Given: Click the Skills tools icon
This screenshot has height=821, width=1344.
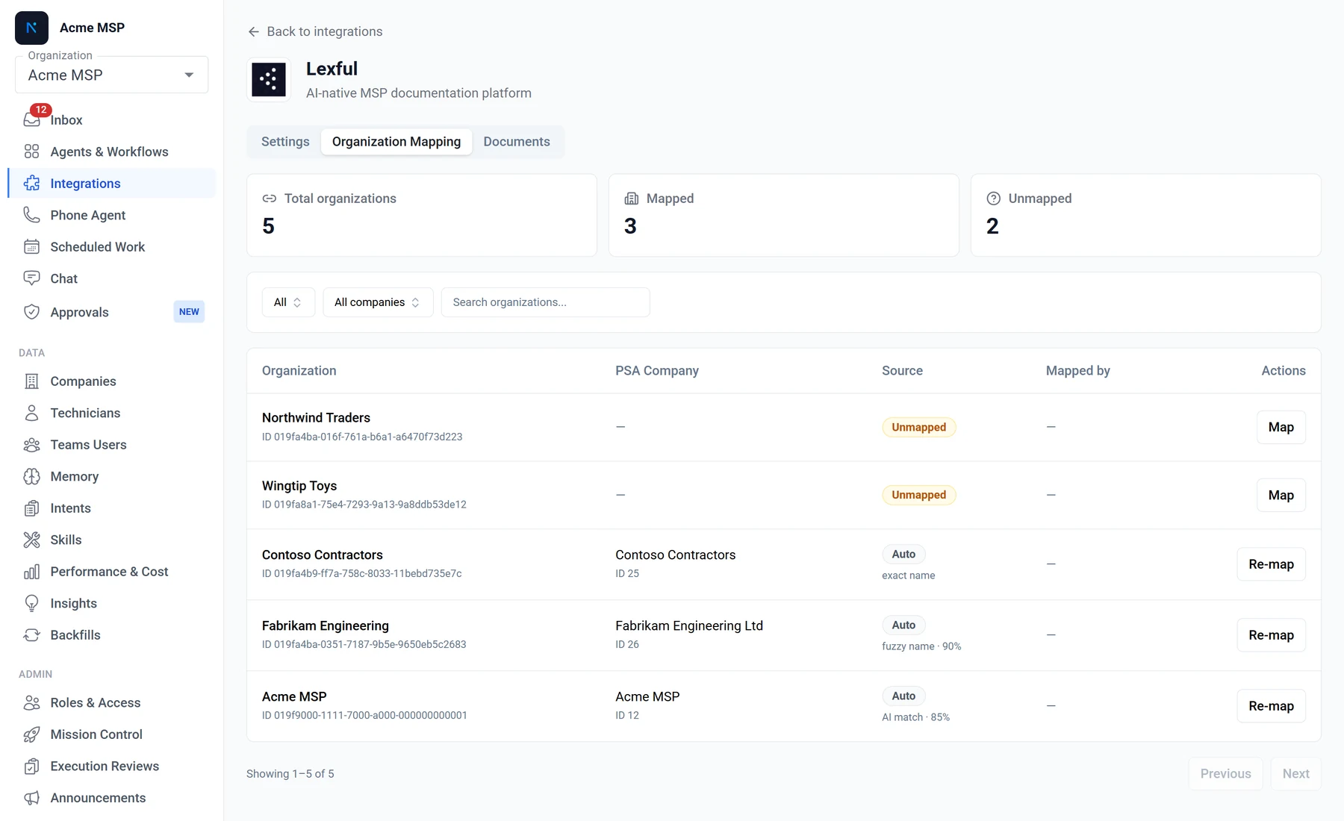Looking at the screenshot, I should (31, 540).
